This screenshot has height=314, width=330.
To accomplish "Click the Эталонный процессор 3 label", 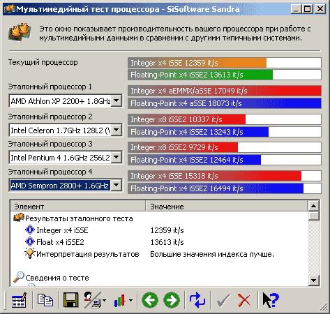I will [x=50, y=144].
